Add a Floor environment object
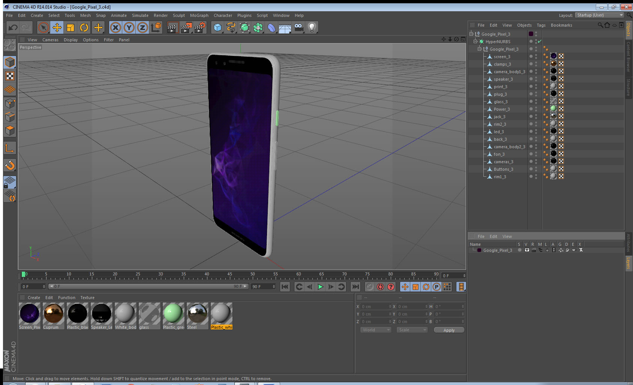This screenshot has width=633, height=385. pos(285,27)
